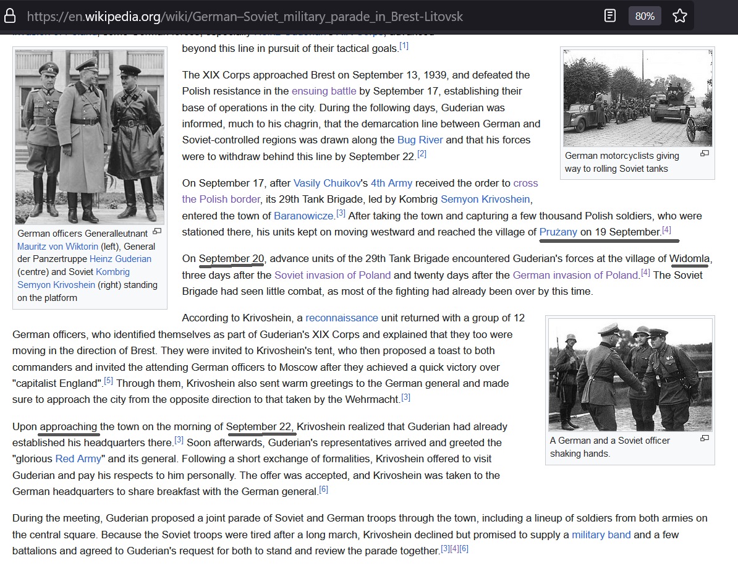Viewport: 738px width, 571px height.
Task: Open the officers shaking hands thumbnail
Action: 630,374
